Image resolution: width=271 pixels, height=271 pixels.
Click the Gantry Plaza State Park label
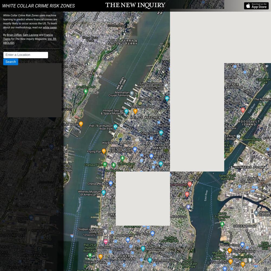(x=227, y=177)
